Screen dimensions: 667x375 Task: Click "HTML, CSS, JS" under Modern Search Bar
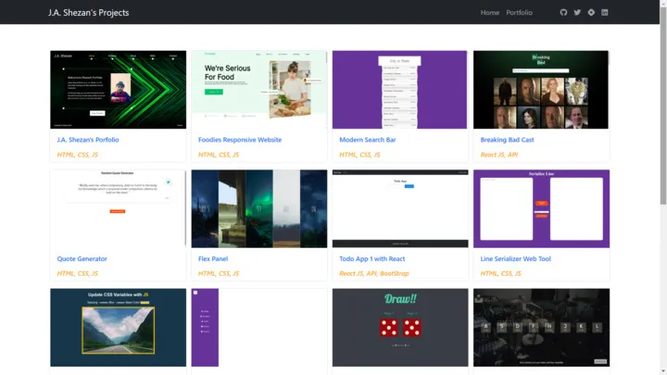[359, 155]
